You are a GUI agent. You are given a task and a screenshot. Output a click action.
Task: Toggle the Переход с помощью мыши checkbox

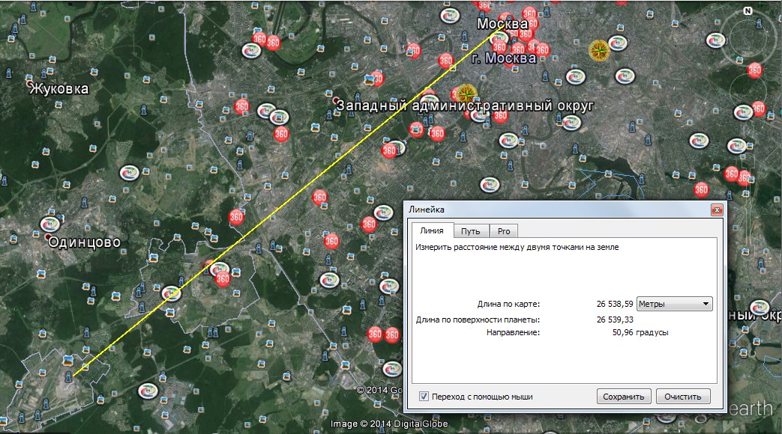[424, 397]
